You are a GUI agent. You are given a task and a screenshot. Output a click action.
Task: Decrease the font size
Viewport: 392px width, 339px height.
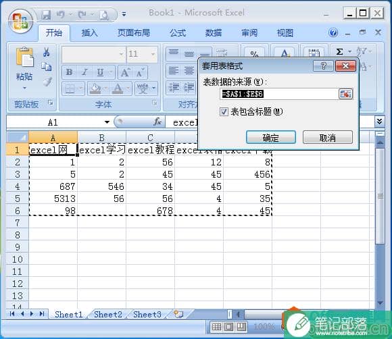coord(140,72)
